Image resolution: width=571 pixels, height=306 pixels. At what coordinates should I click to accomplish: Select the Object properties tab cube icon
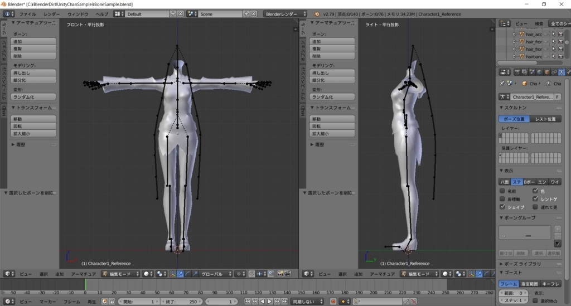(546, 72)
